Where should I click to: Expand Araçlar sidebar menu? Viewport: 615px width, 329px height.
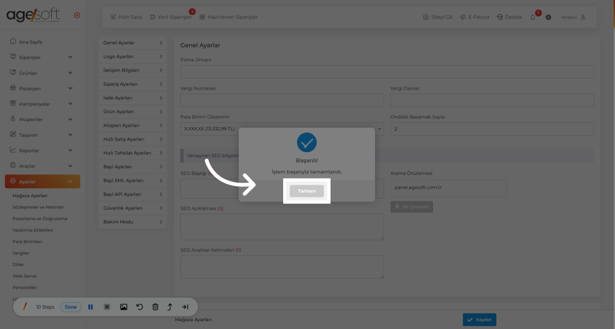click(x=43, y=166)
